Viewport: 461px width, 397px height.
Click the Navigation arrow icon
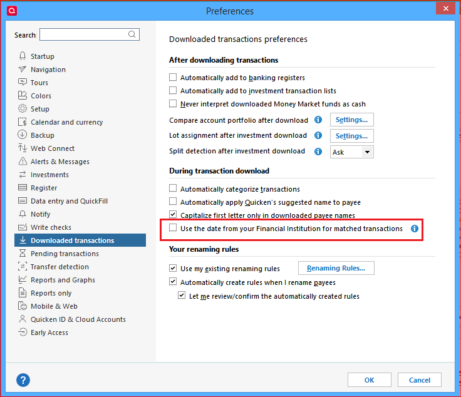[23, 69]
